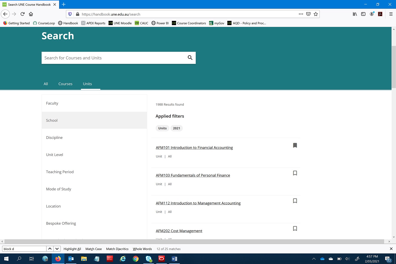Switch to the Courses tab

[x=65, y=84]
